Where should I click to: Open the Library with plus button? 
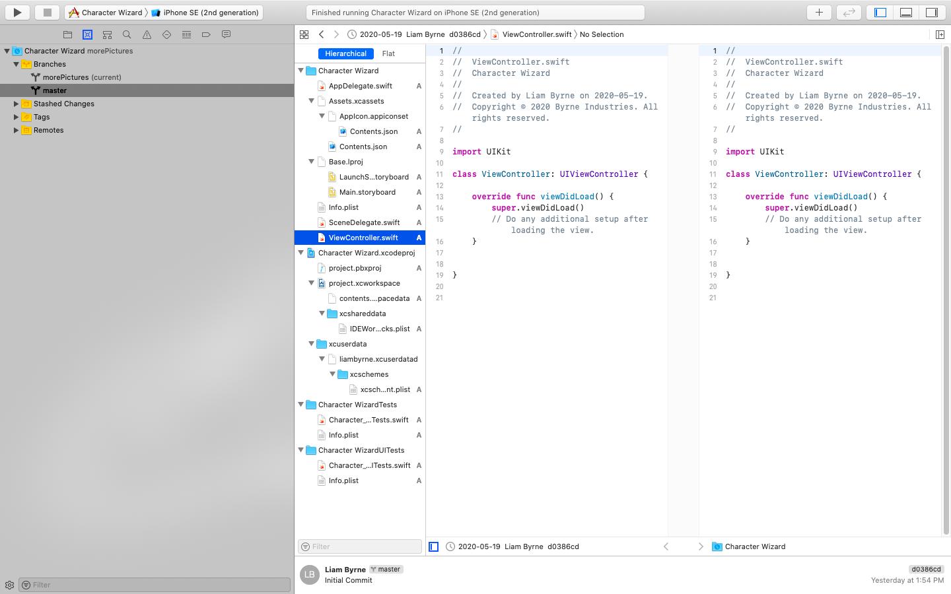tap(819, 12)
